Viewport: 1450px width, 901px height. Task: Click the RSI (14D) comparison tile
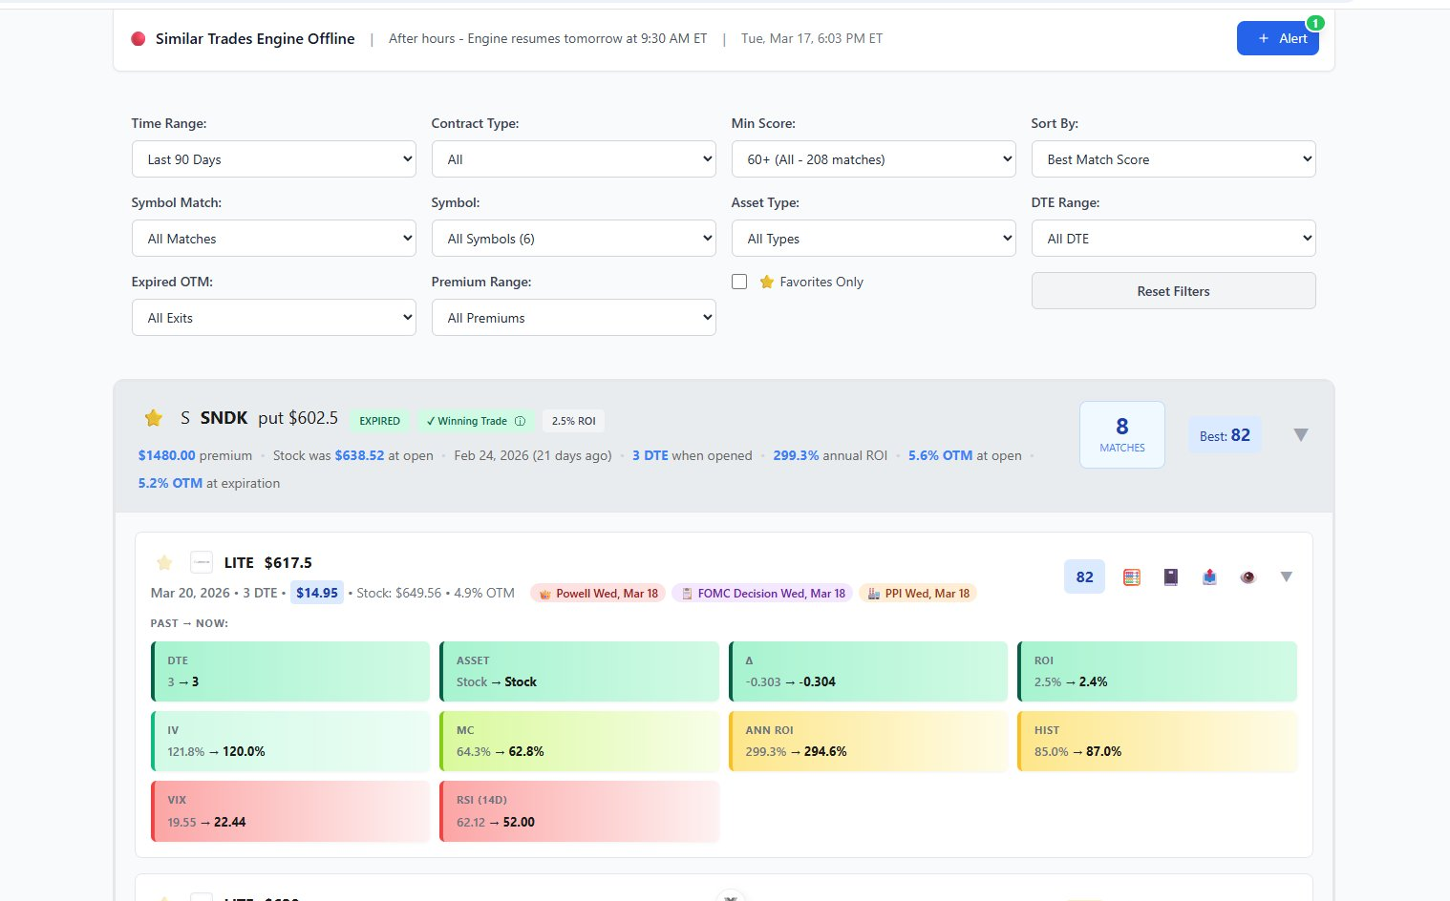(579, 811)
